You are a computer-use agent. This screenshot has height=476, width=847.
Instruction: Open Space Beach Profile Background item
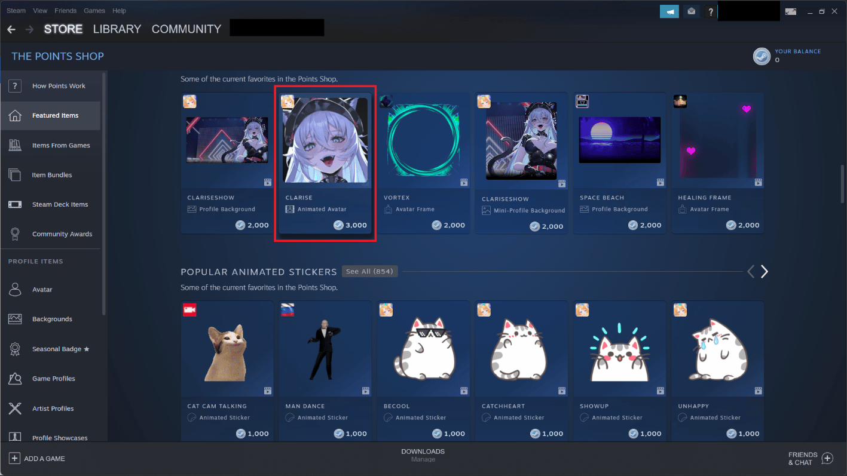(619, 163)
